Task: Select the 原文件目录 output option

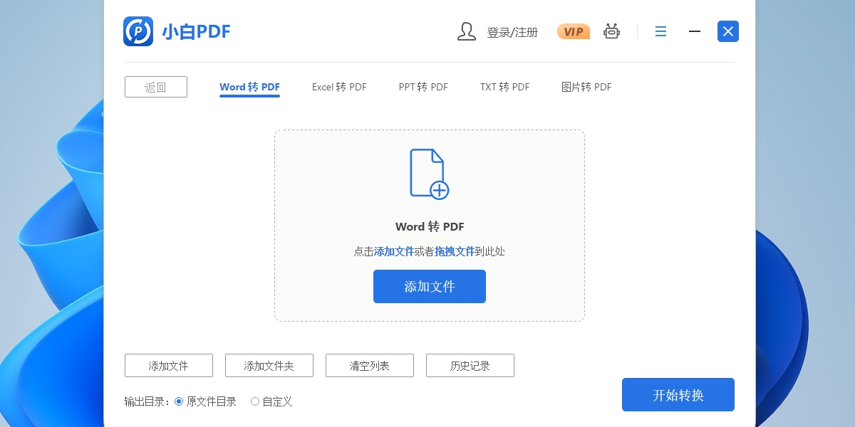Action: [205, 401]
